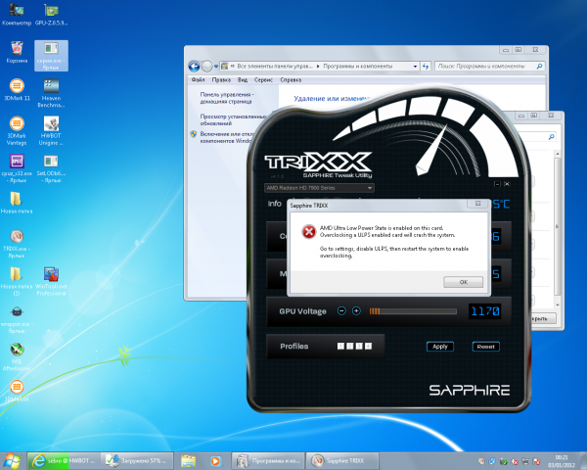Decrease GPU Voltage with the minus button
This screenshot has width=587, height=470.
click(x=341, y=310)
